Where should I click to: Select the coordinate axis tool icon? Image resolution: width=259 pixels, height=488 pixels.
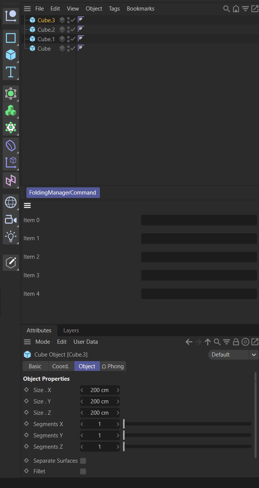click(x=11, y=15)
